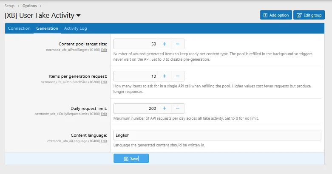The height and width of the screenshot is (174, 332).
Task: Click the Add option button
Action: pos(276,15)
